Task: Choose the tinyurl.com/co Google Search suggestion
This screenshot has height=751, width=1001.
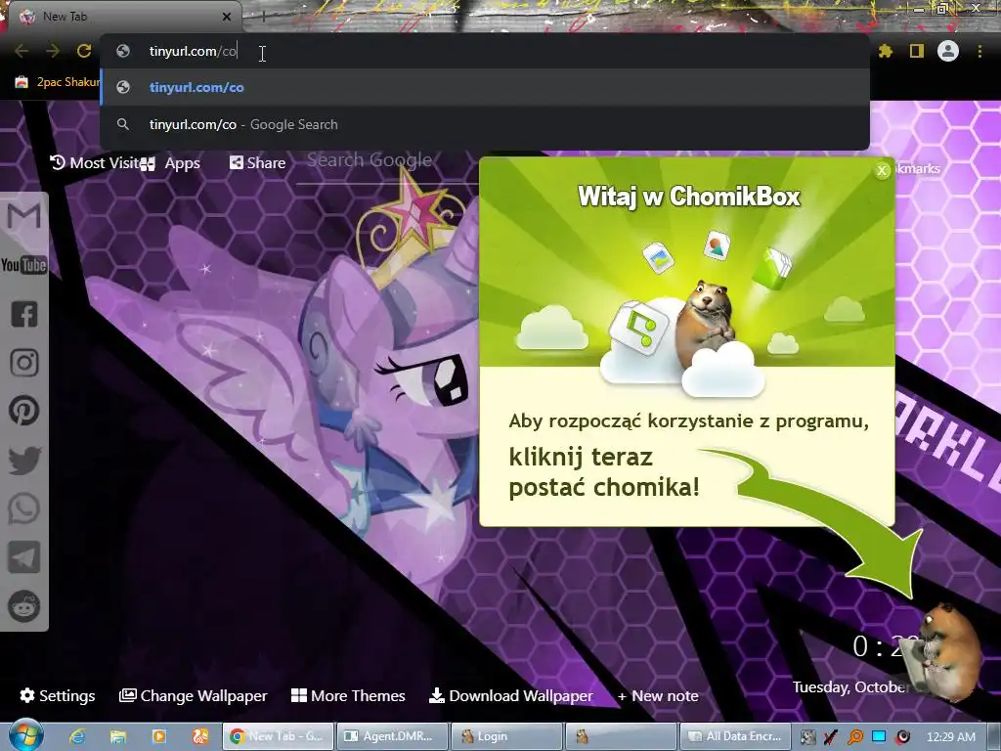Action: coord(485,124)
